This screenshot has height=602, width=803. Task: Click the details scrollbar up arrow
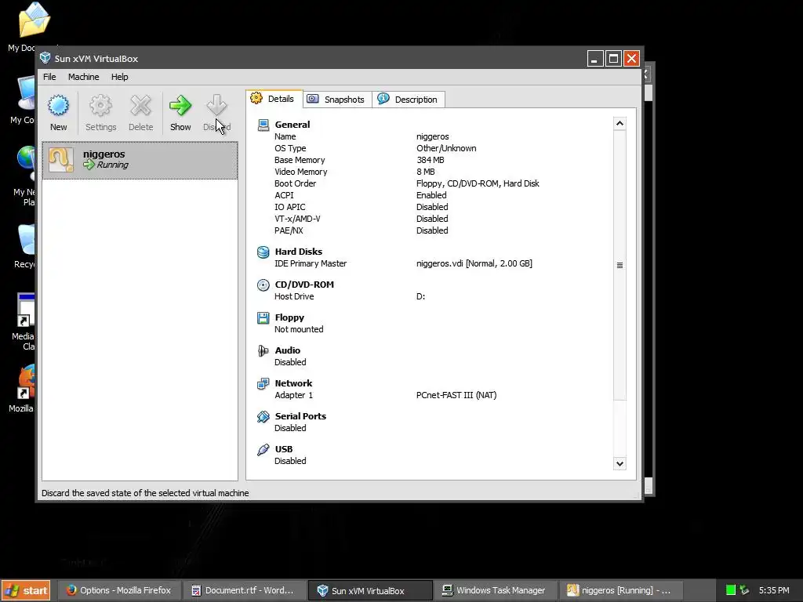(x=620, y=123)
